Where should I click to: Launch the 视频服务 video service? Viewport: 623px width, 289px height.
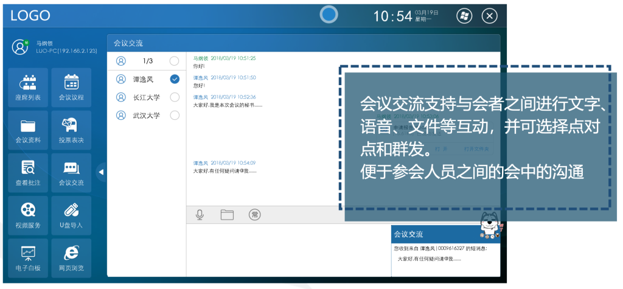coord(28,215)
